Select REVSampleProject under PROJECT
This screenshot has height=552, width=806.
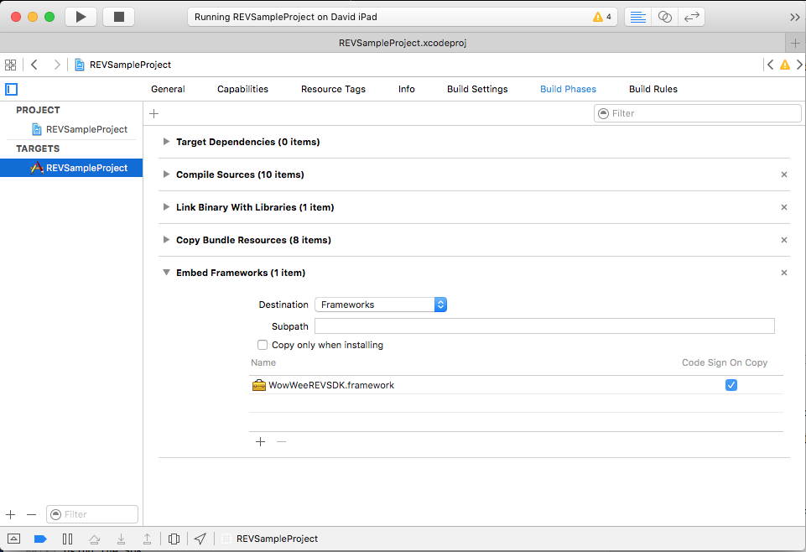tap(80, 129)
